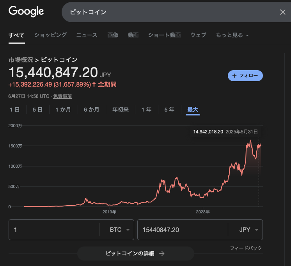
Task: Switch to the 画像 tab
Action: (x=113, y=35)
